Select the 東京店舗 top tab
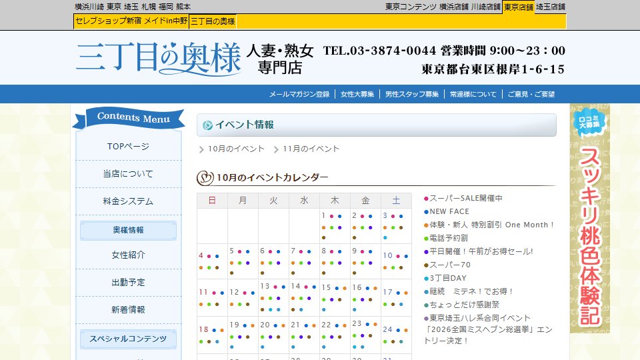640x360 pixels. click(x=519, y=7)
